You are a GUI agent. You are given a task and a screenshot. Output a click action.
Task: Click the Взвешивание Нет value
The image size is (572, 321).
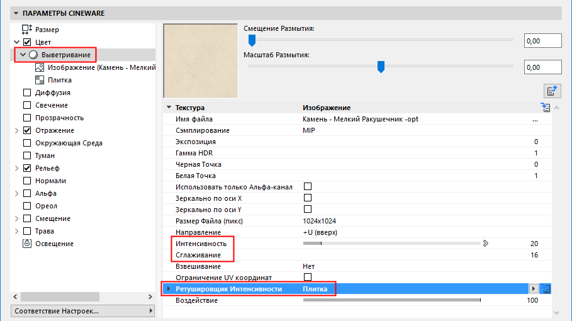tap(308, 266)
